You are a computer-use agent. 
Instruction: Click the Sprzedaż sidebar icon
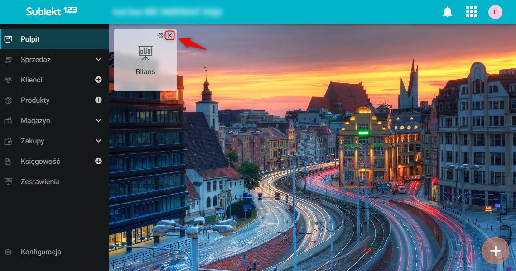(x=8, y=60)
